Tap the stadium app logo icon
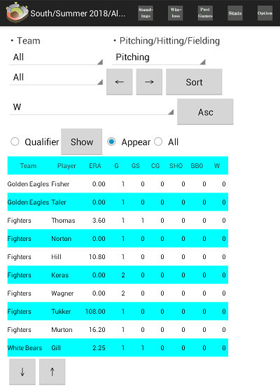 click(17, 13)
